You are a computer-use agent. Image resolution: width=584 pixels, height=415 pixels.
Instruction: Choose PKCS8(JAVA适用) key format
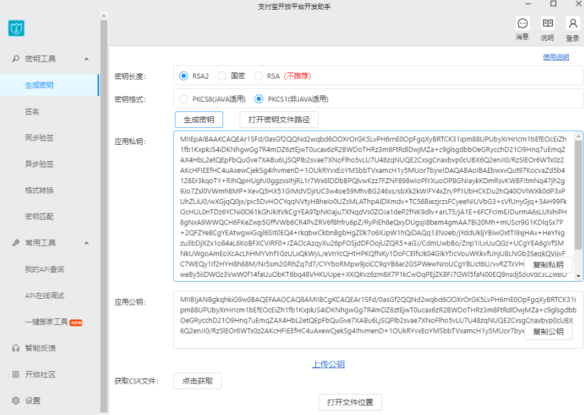point(183,99)
